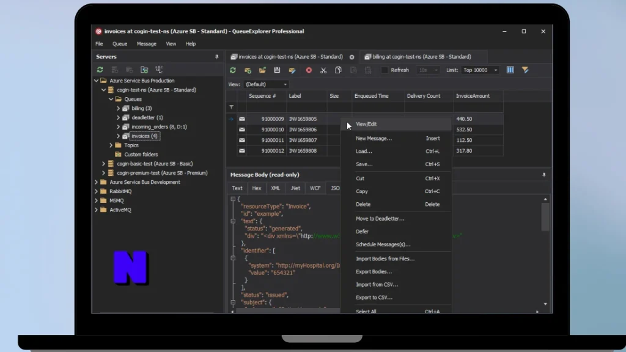Click envelope icon of message 91000009
This screenshot has height=352, width=626.
click(x=242, y=119)
